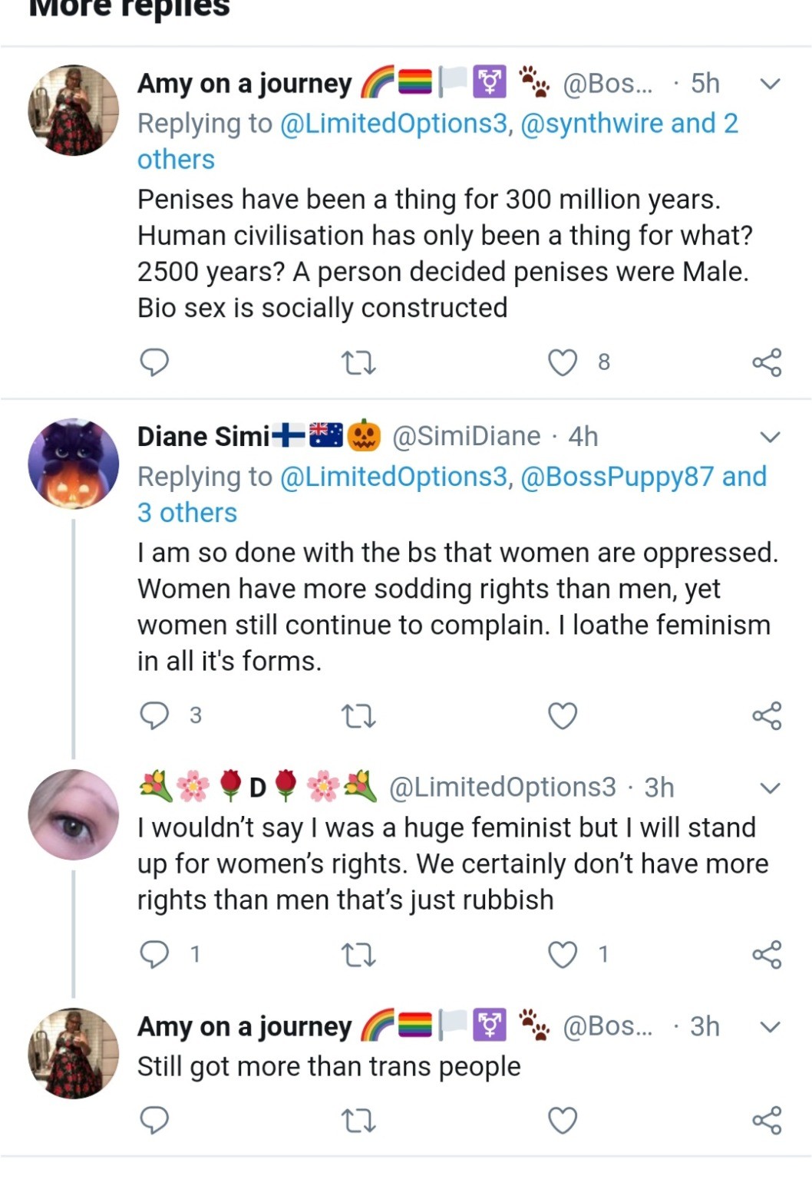Open the @BossPuppy87 mention in Diane's reply
Viewport: 812px width, 1189px height.
pos(617,477)
